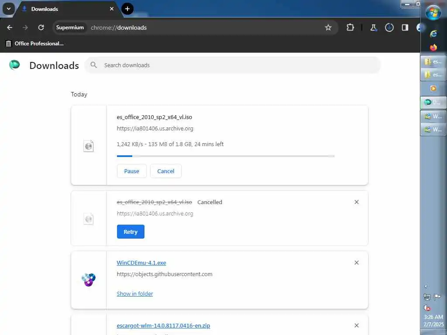
Task: Click the download speed and time-left text
Action: click(x=170, y=144)
